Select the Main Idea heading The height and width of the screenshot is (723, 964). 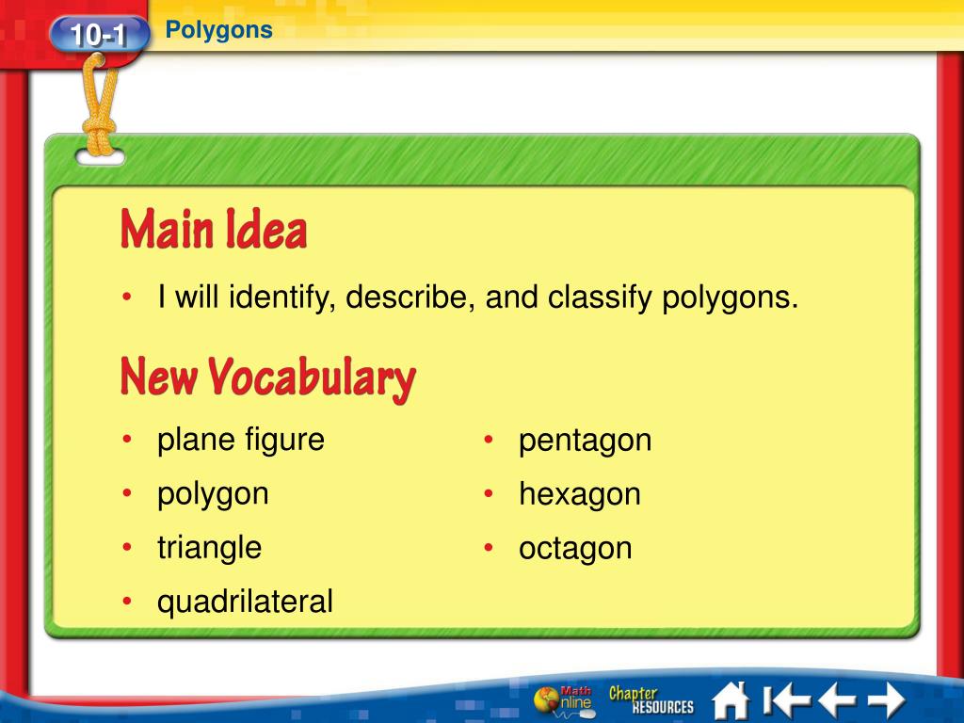(x=214, y=229)
